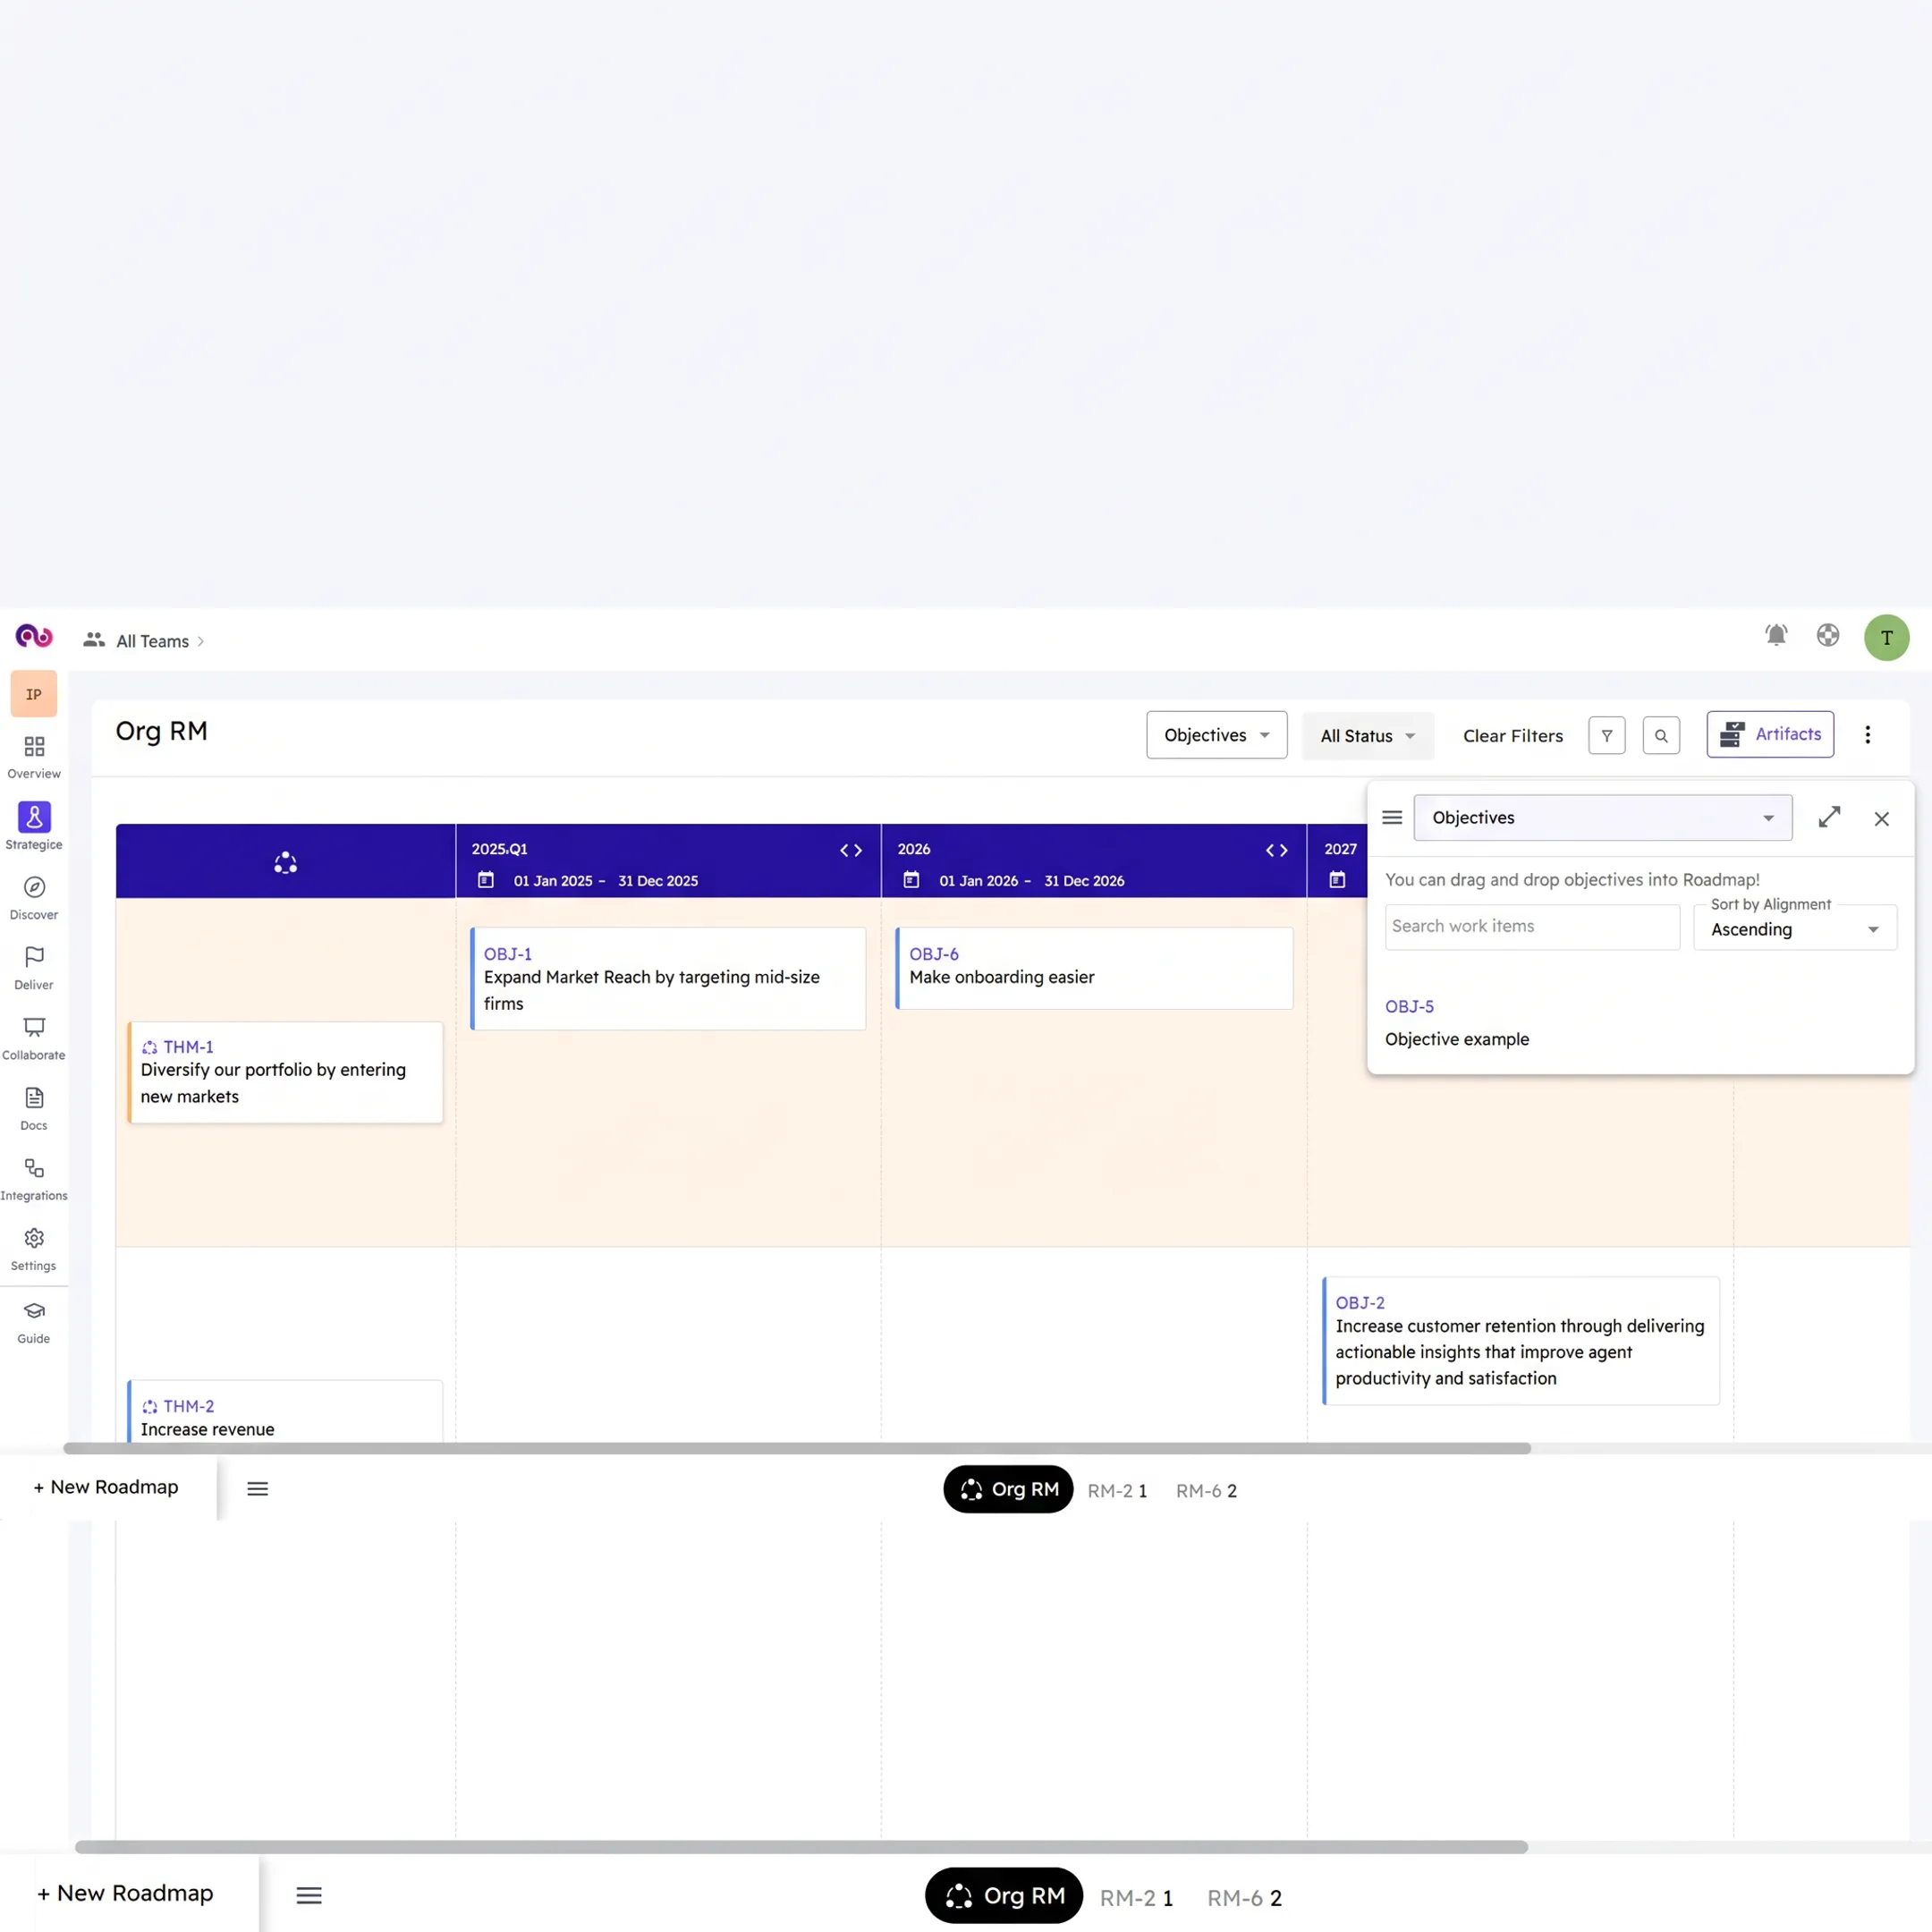Open OBJ-2 customer retention card
The width and height of the screenshot is (1932, 1932).
(x=1520, y=1340)
